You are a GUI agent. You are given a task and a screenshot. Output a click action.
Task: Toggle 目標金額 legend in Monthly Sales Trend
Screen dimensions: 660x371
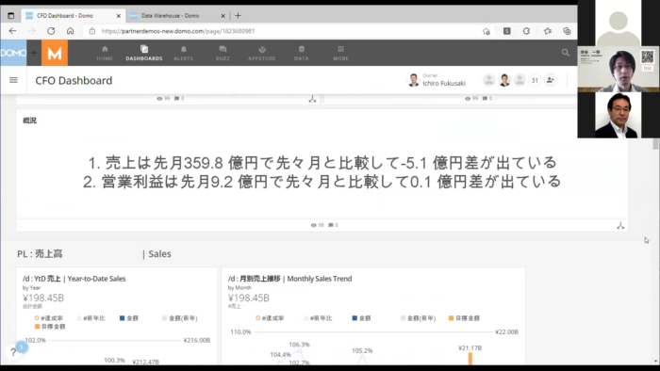click(464, 318)
